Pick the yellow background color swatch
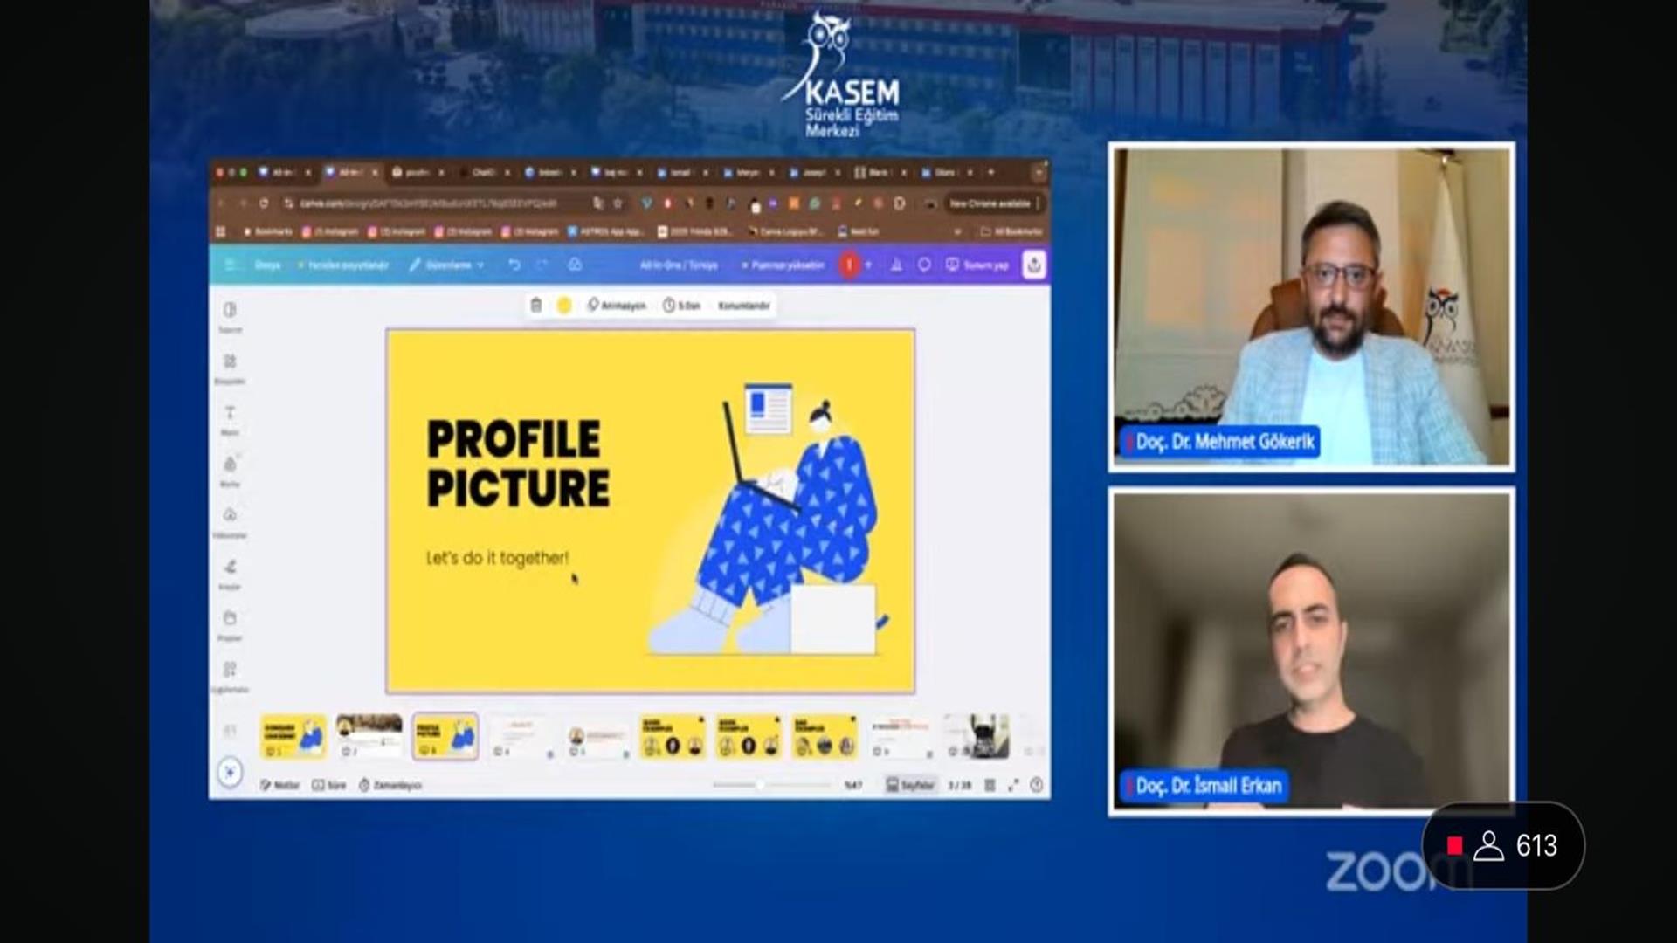The width and height of the screenshot is (1677, 943). (564, 305)
